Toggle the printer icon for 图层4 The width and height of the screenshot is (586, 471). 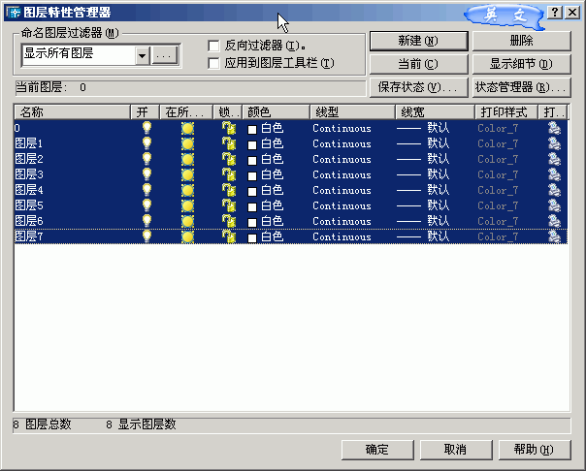(555, 190)
